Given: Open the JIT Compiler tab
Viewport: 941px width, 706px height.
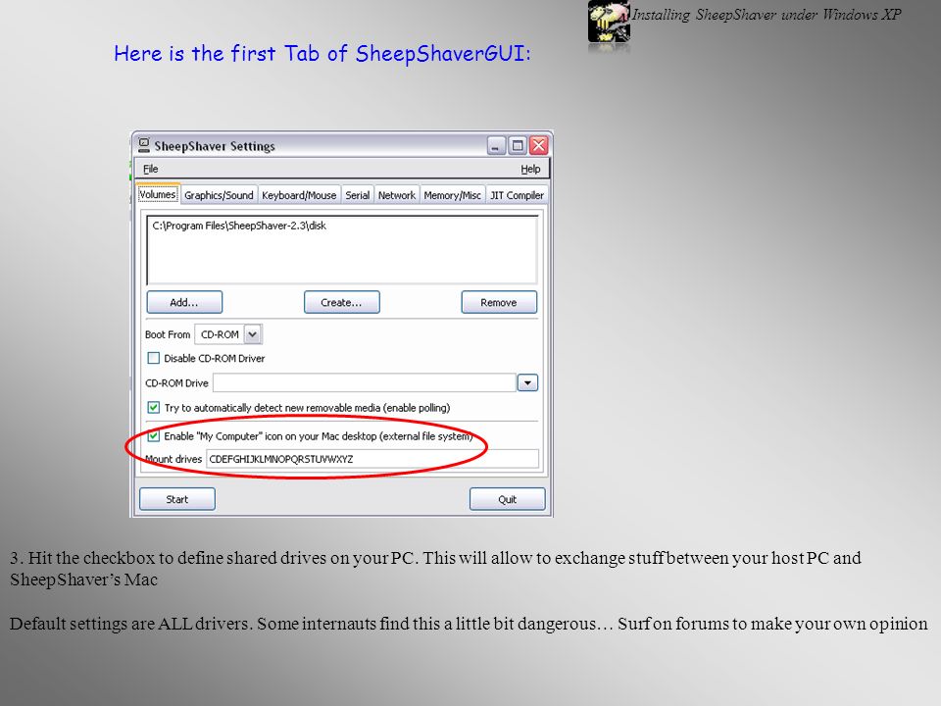Looking at the screenshot, I should (517, 195).
